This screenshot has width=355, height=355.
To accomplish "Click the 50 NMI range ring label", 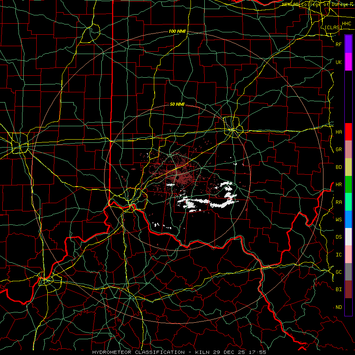I will [177, 104].
